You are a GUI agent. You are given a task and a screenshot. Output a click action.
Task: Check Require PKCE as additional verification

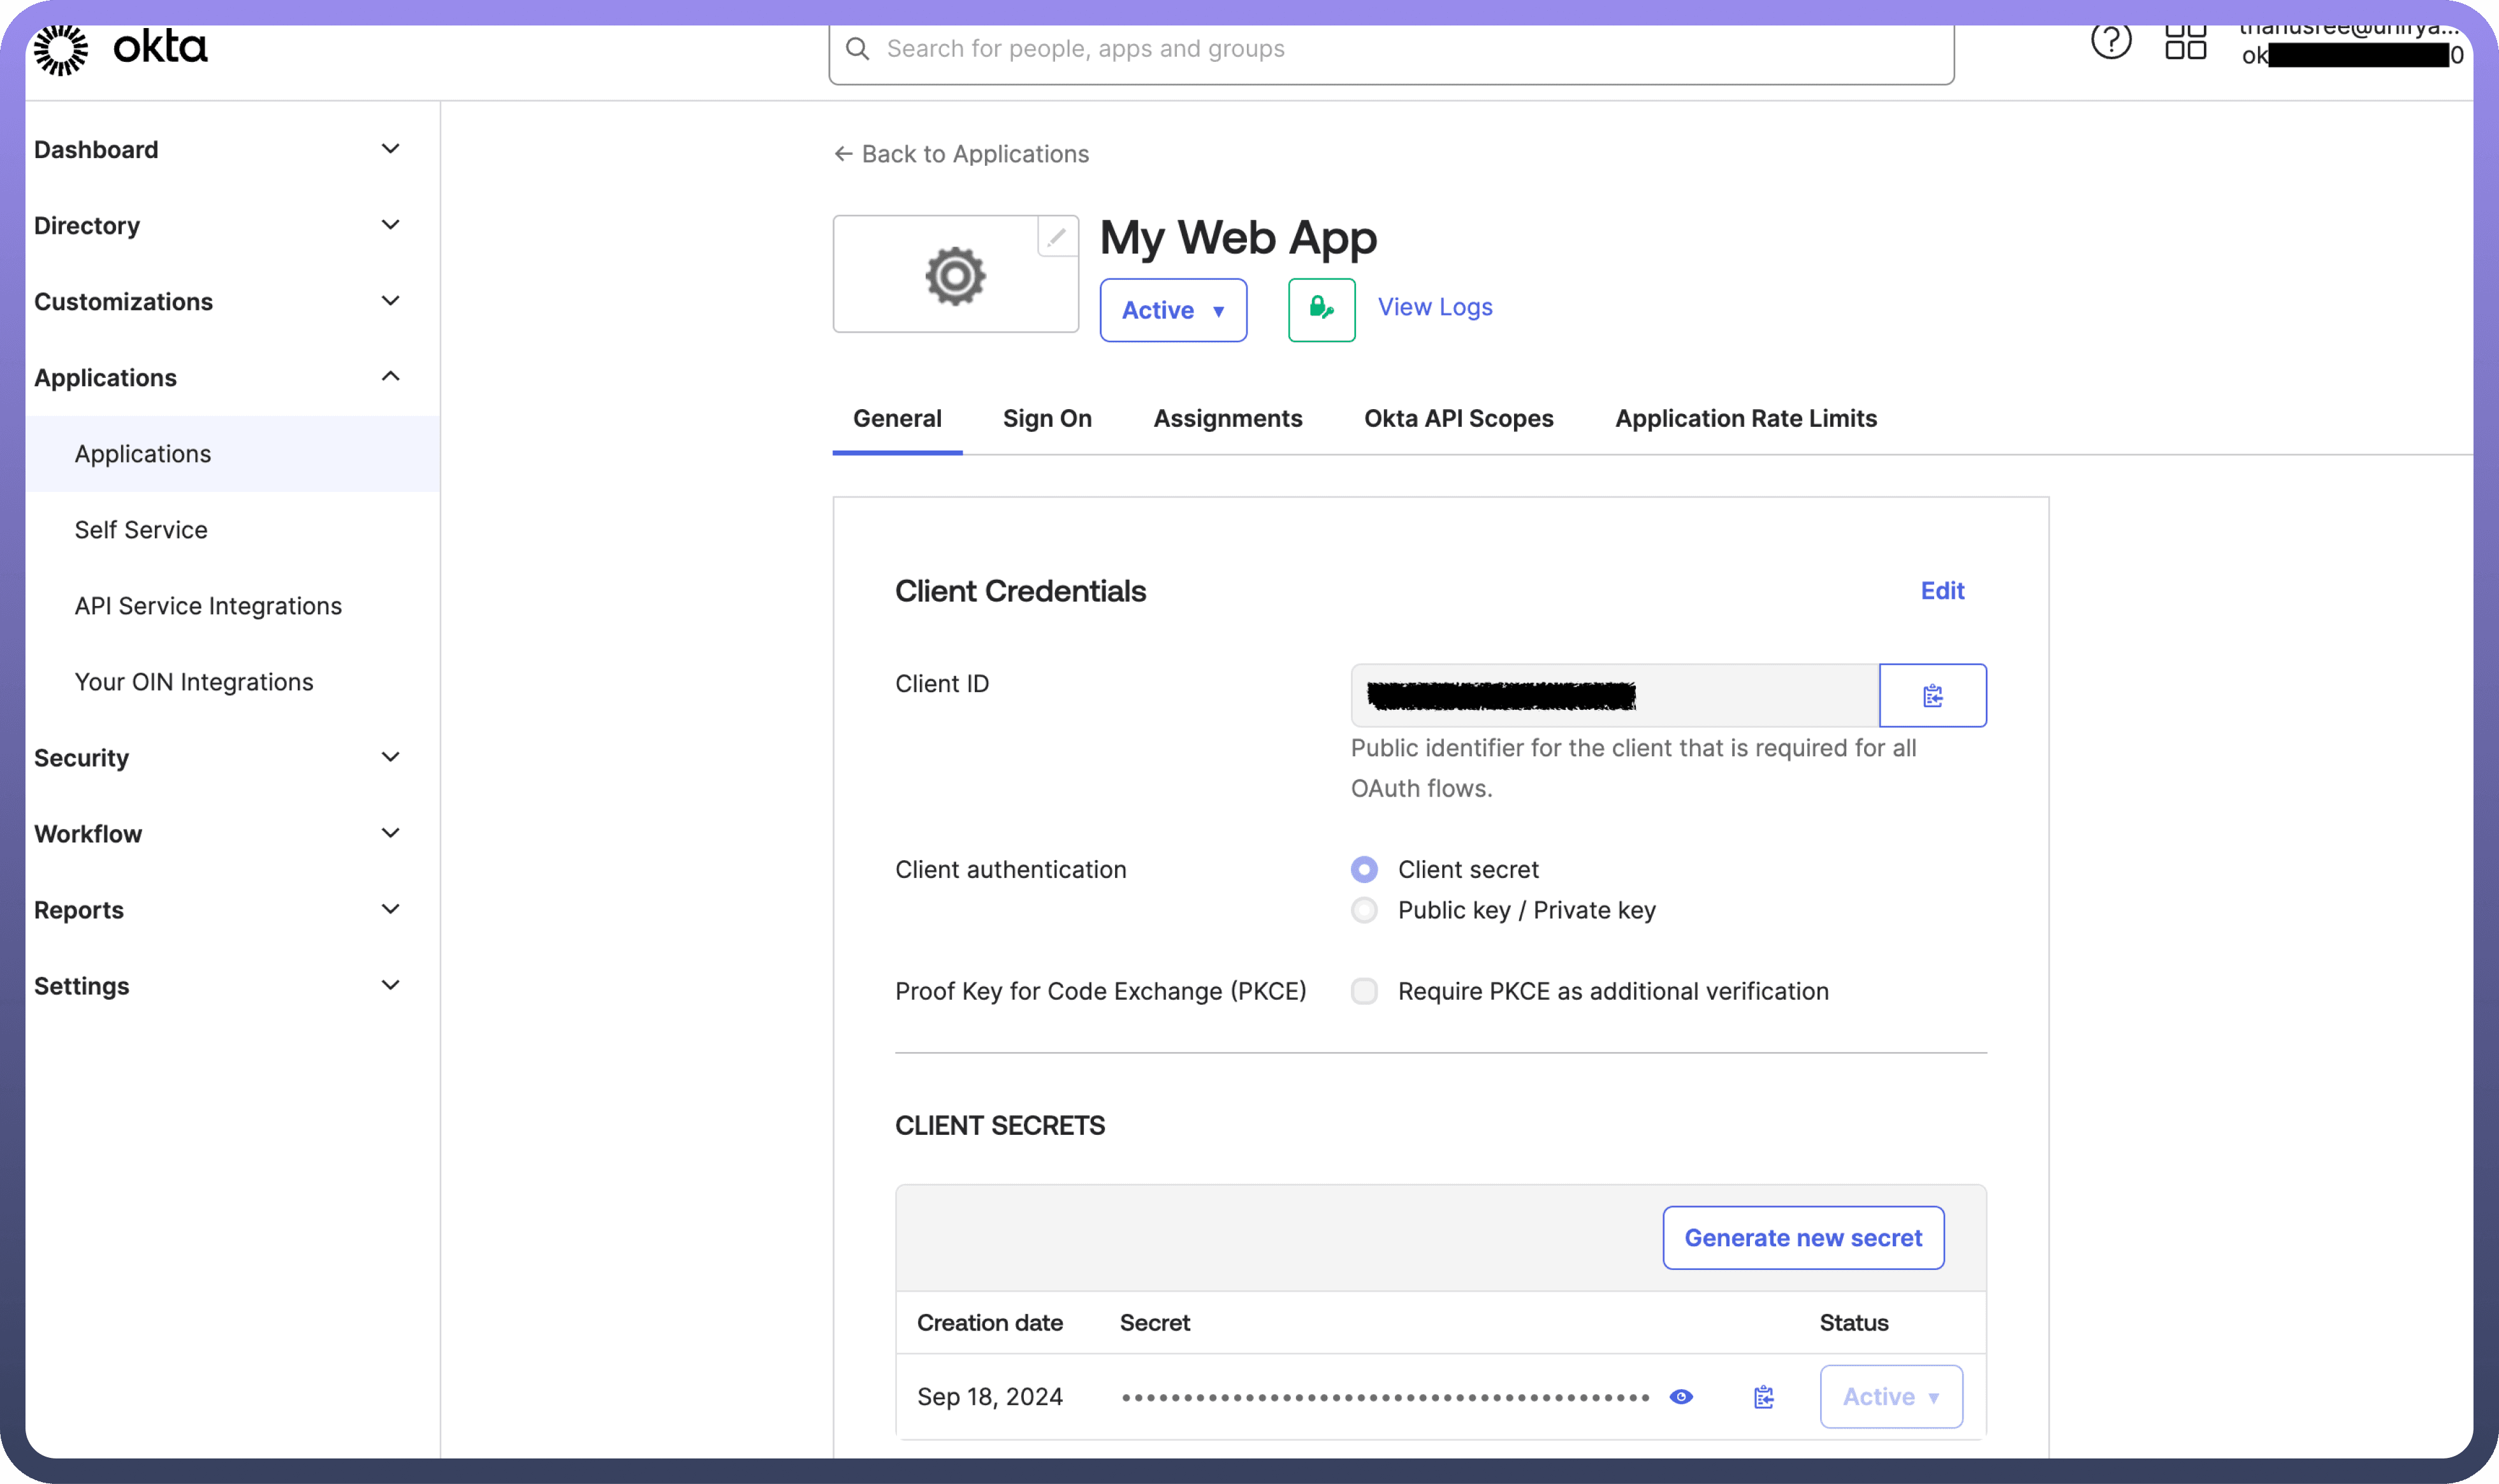[1364, 991]
